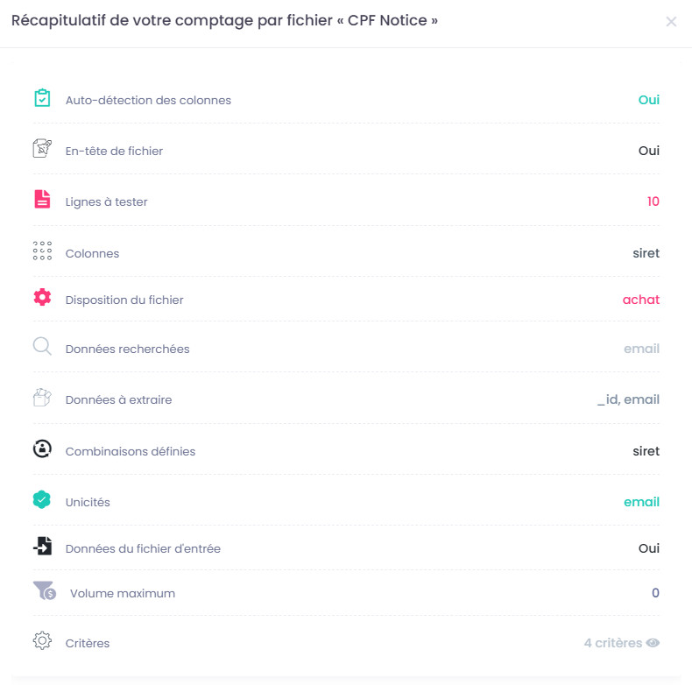Click the En-tête de fichier pen icon
This screenshot has height=685, width=692.
(42, 149)
